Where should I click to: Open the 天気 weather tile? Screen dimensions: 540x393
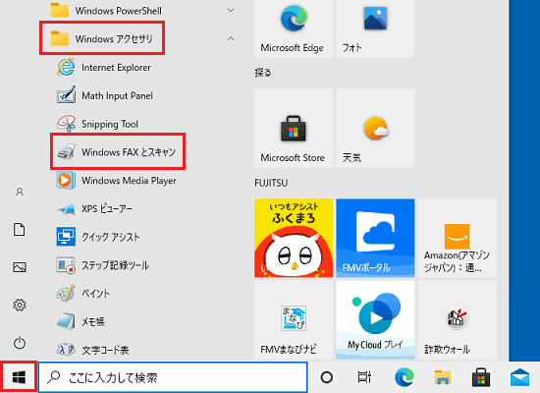(x=375, y=129)
